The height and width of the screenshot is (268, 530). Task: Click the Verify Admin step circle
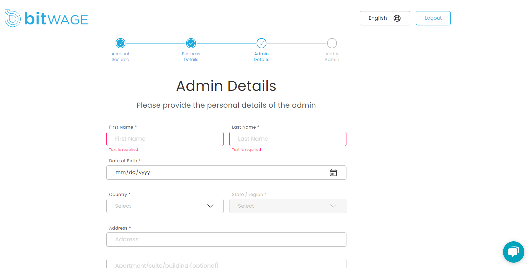pyautogui.click(x=332, y=43)
